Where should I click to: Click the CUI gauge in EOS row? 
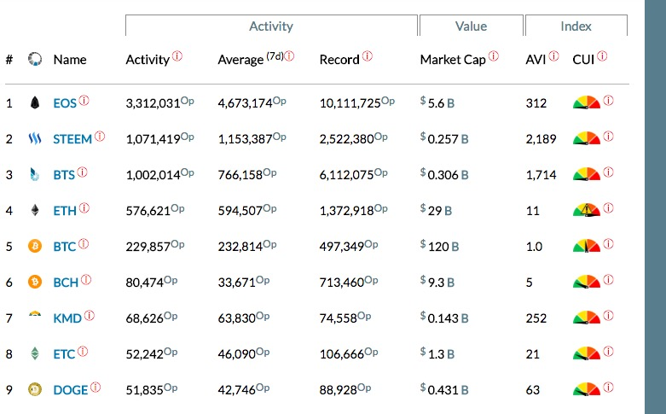point(587,103)
